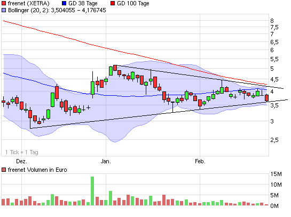291x217 pixels.
Task: Click the freenet (XETRA) red legend swatch
Action: point(4,3)
